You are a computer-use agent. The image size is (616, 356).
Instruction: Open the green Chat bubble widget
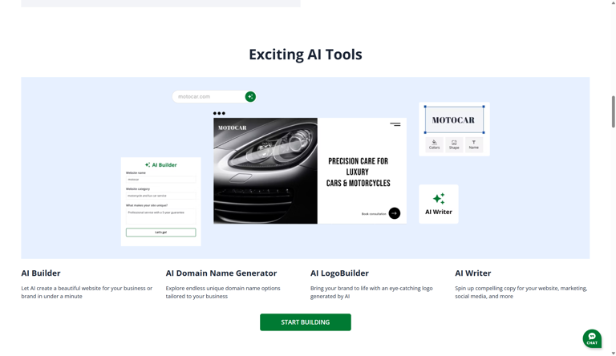[x=592, y=338]
